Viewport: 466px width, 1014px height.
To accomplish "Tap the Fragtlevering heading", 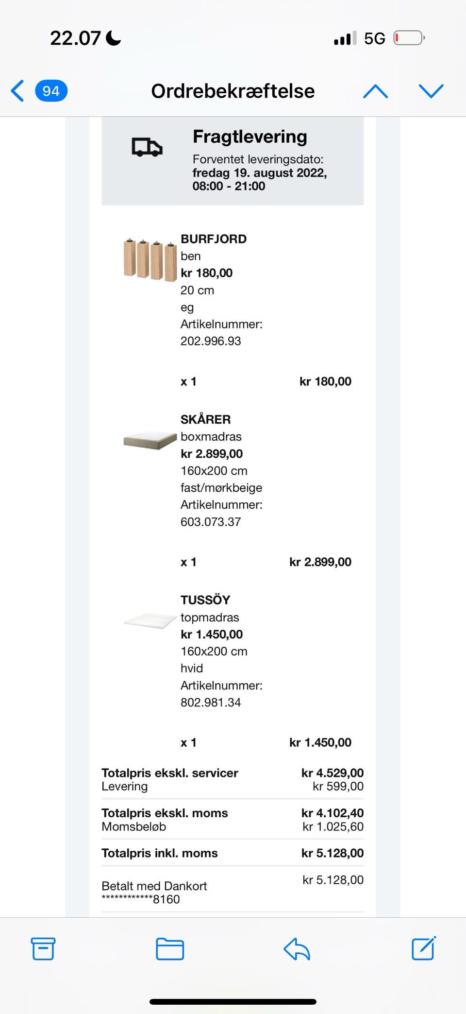I will pos(250,137).
